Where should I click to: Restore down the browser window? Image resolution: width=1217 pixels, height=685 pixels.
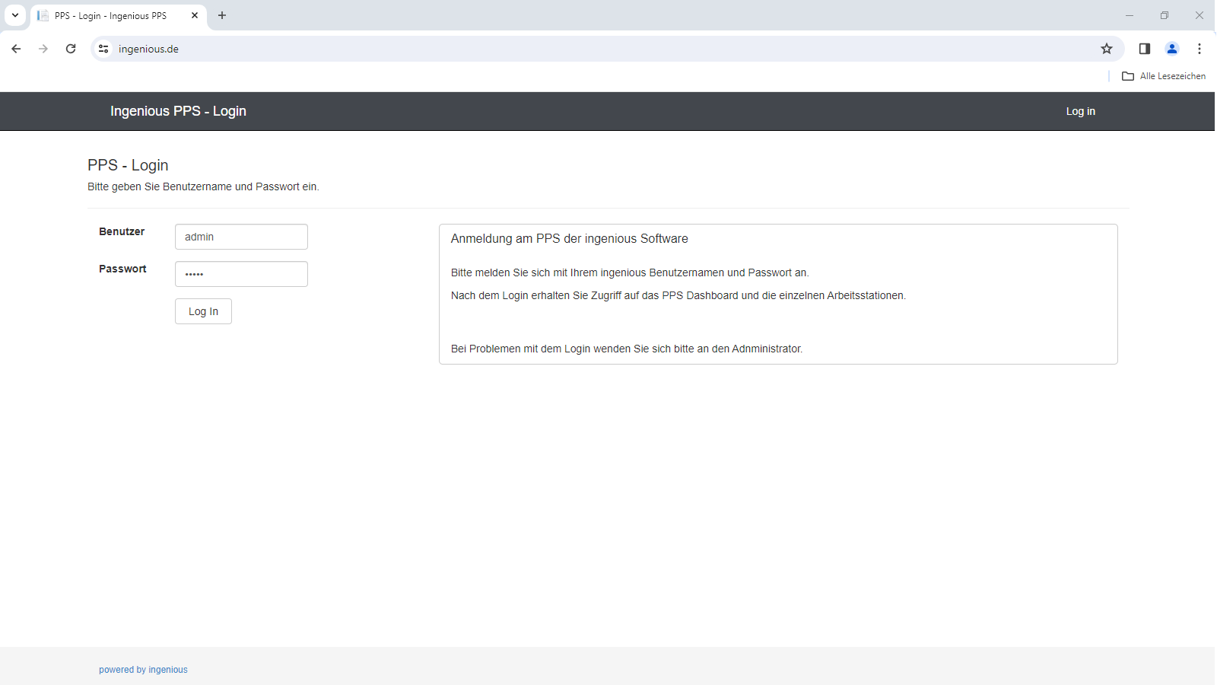[x=1165, y=15]
